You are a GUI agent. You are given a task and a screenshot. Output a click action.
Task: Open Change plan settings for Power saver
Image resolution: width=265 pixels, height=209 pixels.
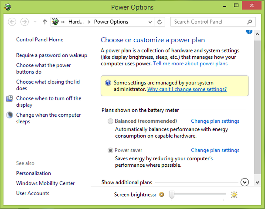(215, 150)
